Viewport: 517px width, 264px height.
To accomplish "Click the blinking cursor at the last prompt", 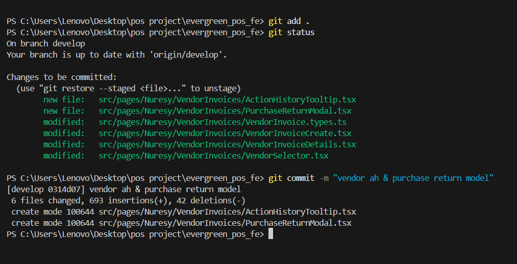I will pos(270,234).
